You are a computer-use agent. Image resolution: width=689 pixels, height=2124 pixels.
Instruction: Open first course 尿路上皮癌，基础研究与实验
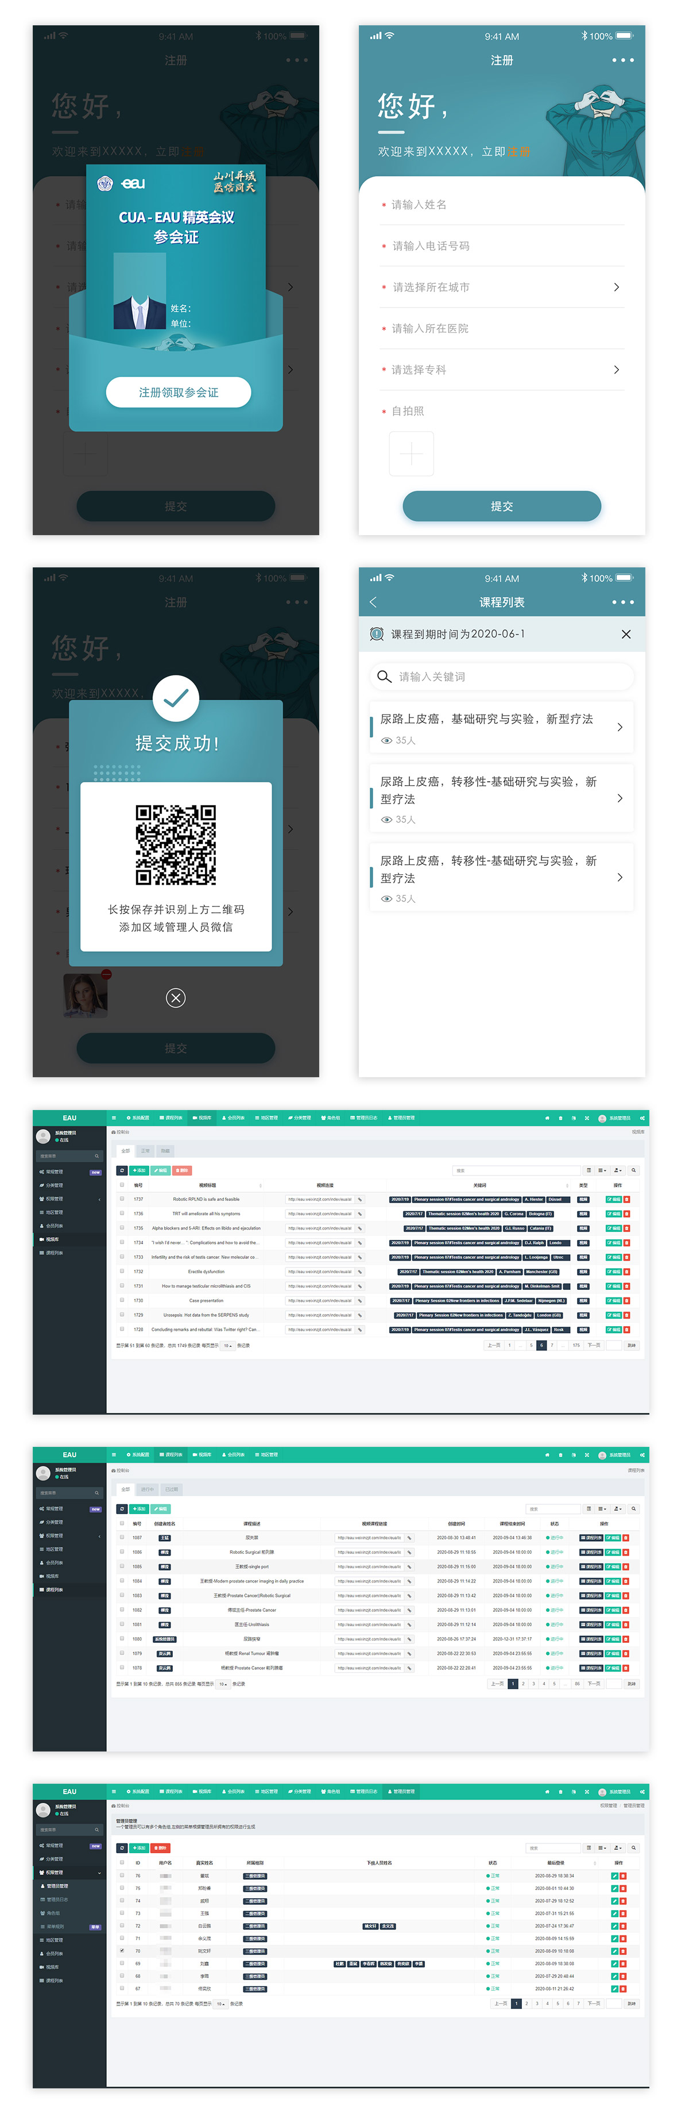[502, 727]
